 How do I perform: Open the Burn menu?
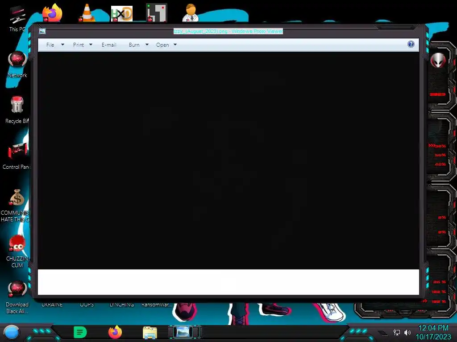(134, 45)
